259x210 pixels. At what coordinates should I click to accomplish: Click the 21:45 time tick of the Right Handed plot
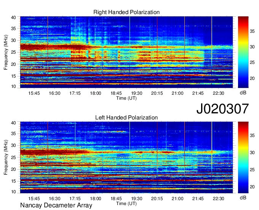click(198, 93)
